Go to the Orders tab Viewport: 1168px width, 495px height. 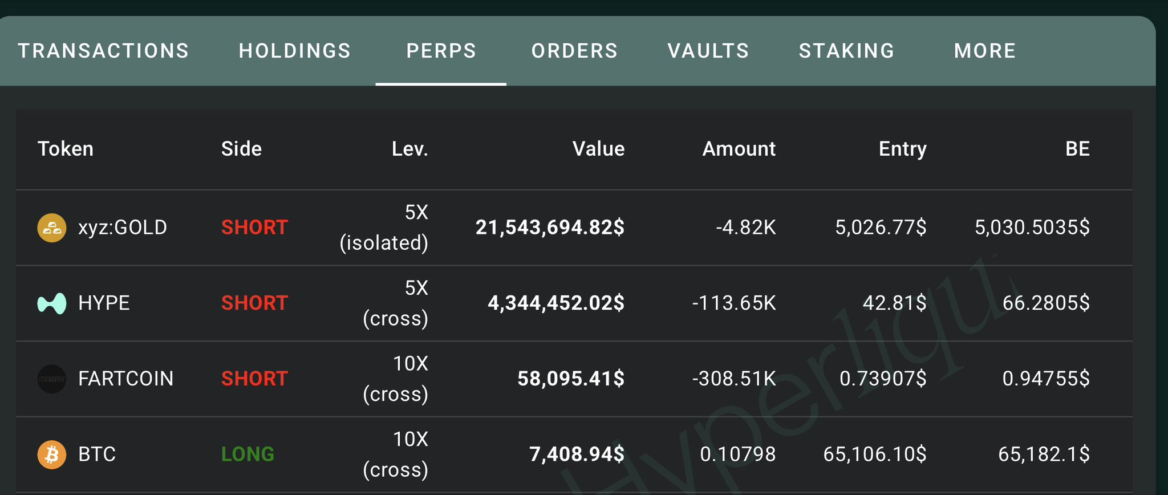[x=574, y=51]
